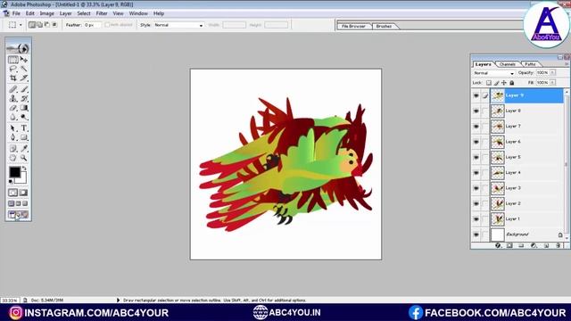The width and height of the screenshot is (571, 321).
Task: Click Intersect with selection option
Action: [x=54, y=25]
